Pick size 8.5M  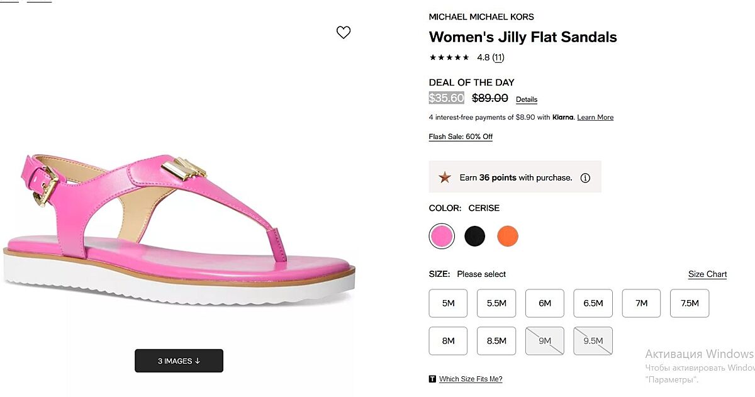coord(496,341)
